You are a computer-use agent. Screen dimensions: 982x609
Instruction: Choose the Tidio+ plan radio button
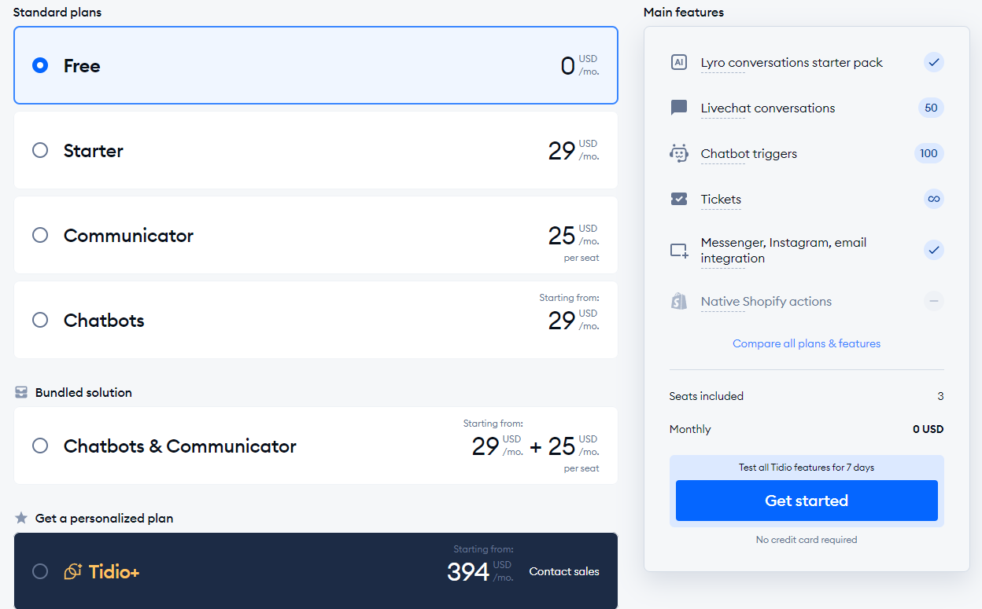pos(40,571)
